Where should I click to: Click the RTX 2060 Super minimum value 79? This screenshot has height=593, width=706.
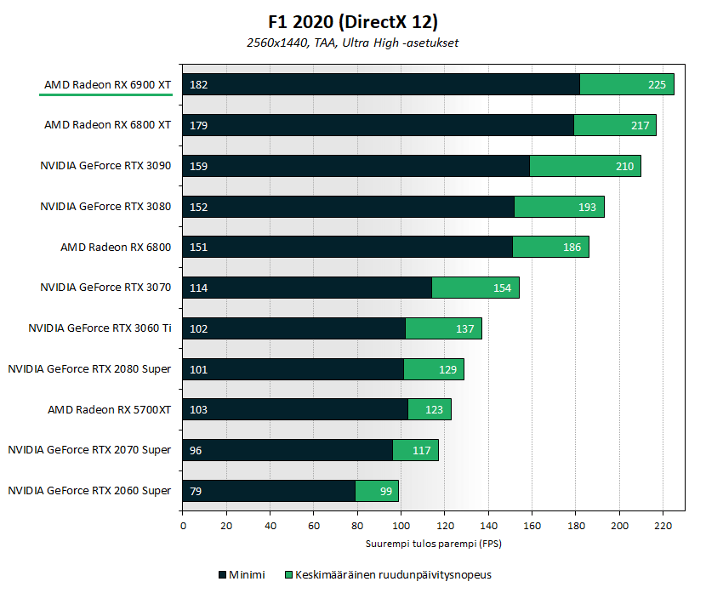pos(196,491)
